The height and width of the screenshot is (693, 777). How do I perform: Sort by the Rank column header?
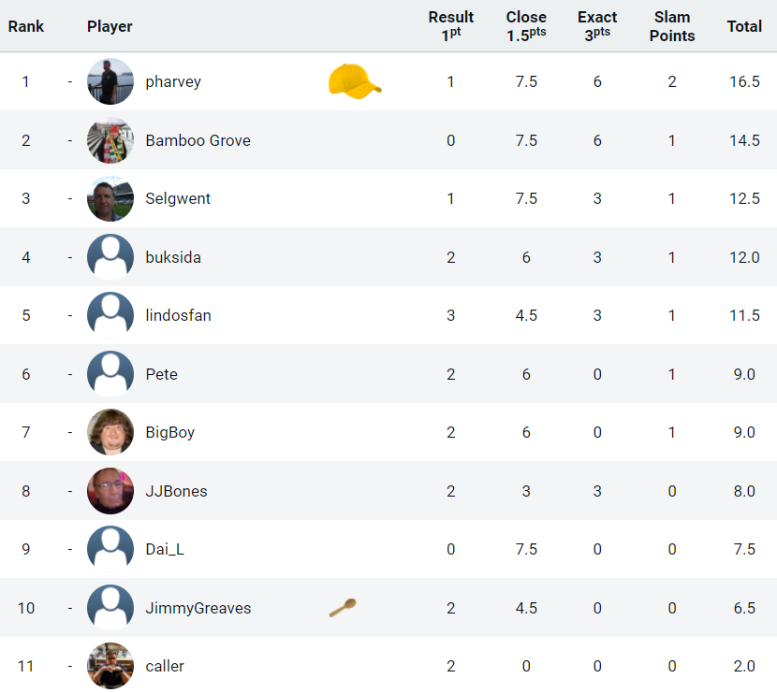[26, 26]
